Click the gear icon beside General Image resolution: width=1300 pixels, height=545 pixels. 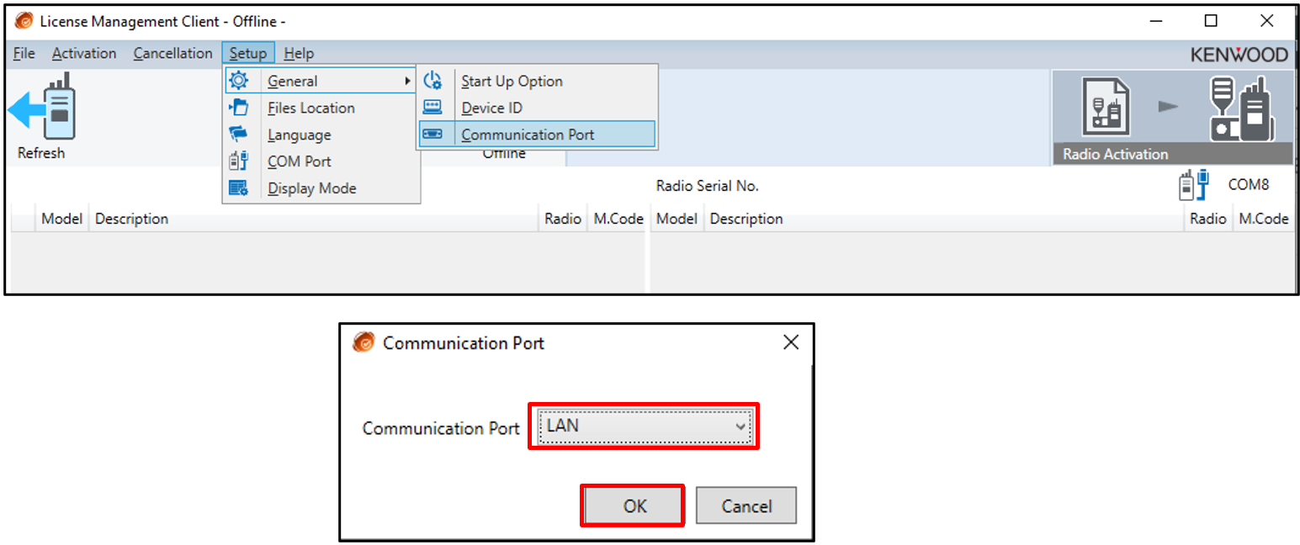point(239,81)
